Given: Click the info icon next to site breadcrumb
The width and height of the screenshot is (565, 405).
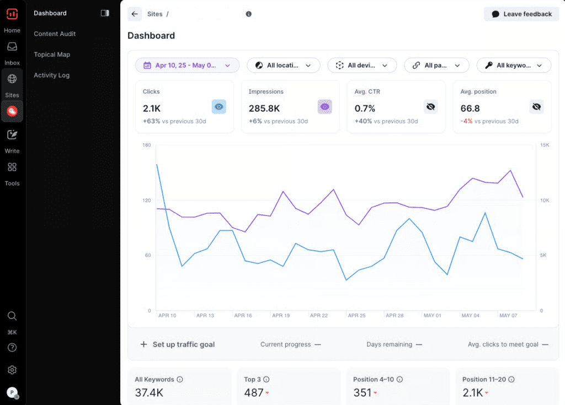Looking at the screenshot, I should (248, 14).
